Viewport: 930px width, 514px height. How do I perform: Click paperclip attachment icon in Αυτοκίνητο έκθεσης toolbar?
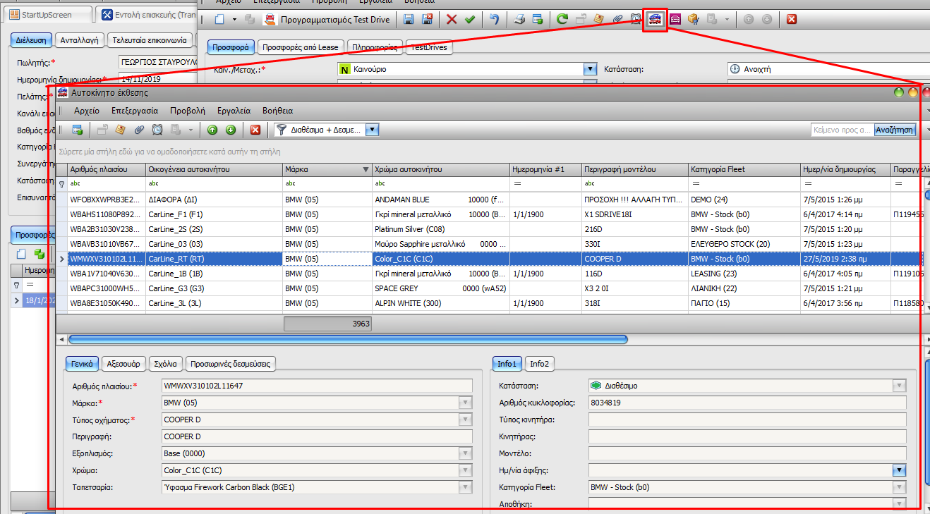click(x=139, y=130)
